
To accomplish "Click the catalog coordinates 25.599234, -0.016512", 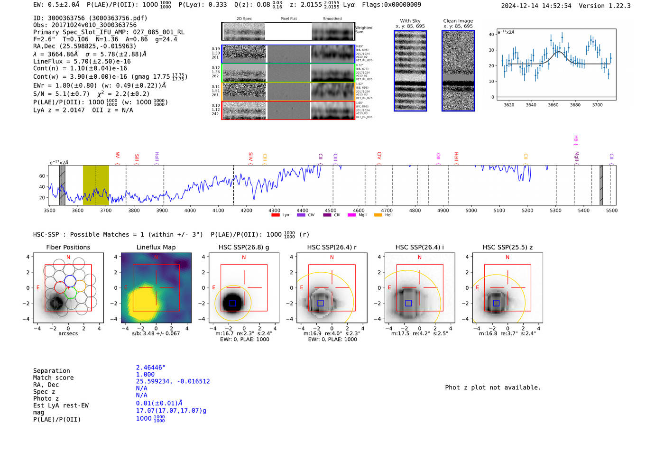I will [x=173, y=381].
